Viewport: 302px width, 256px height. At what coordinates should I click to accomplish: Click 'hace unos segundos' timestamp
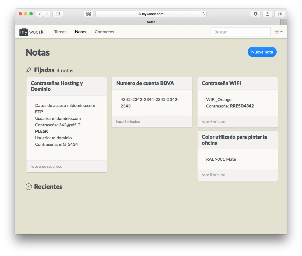46,167
